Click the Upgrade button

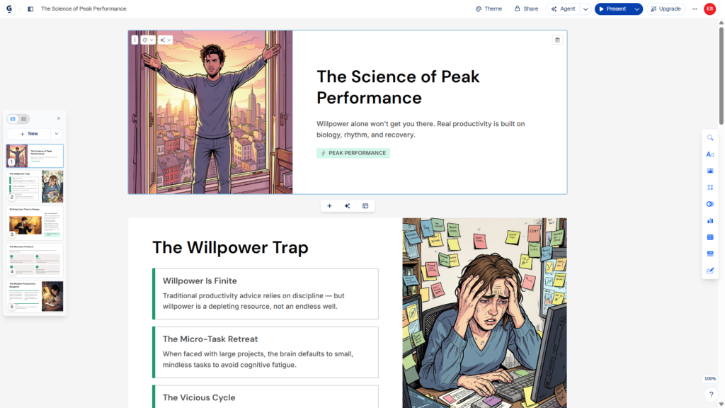(x=666, y=8)
